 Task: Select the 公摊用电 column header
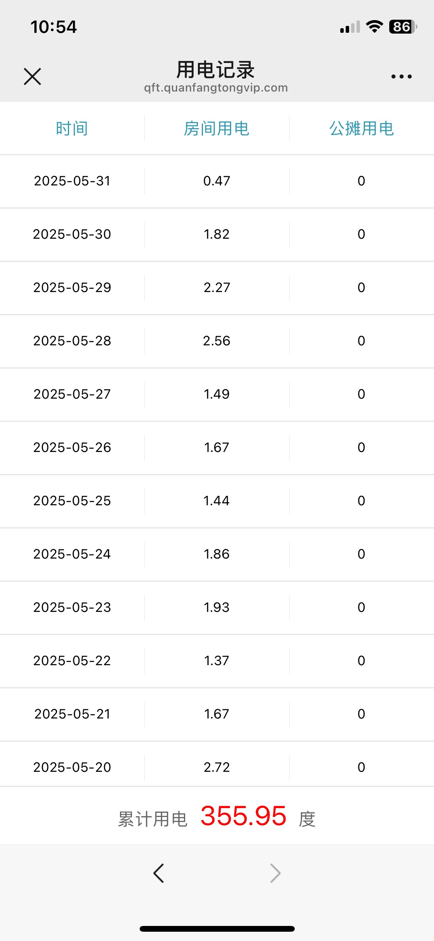(x=361, y=128)
